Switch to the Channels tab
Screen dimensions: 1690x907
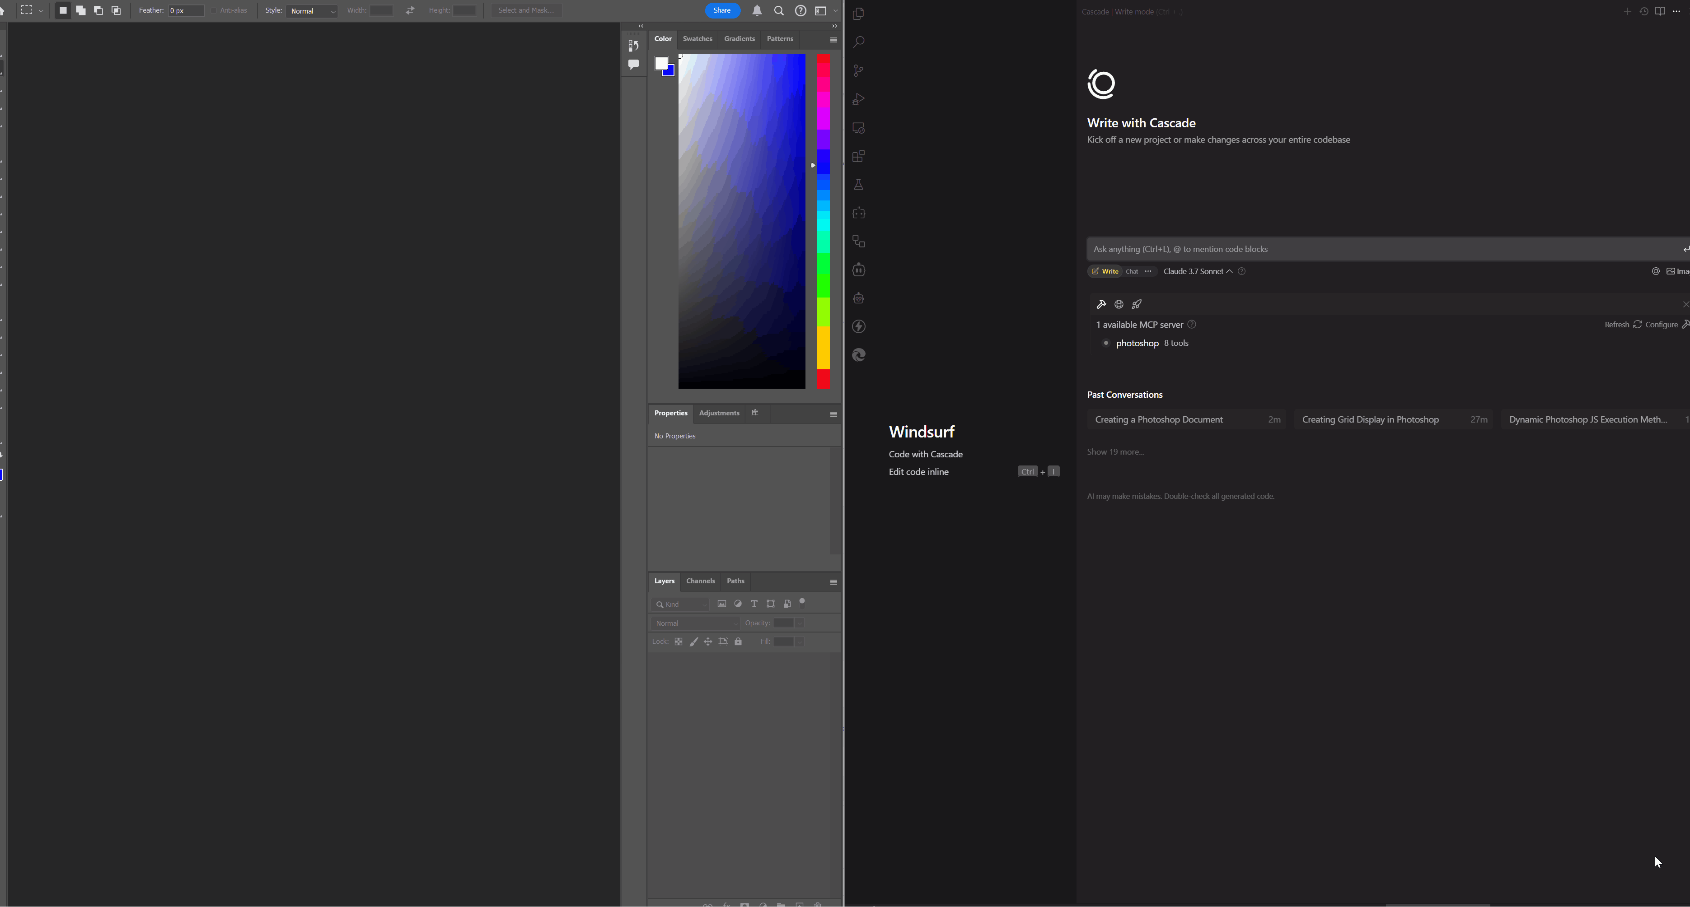point(701,581)
